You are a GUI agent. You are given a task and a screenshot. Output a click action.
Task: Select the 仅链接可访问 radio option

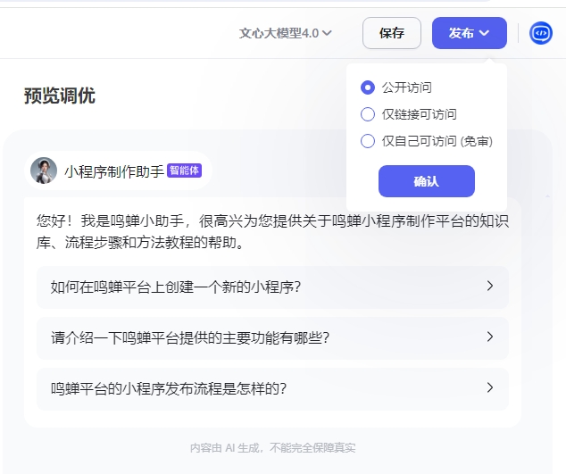click(x=368, y=114)
